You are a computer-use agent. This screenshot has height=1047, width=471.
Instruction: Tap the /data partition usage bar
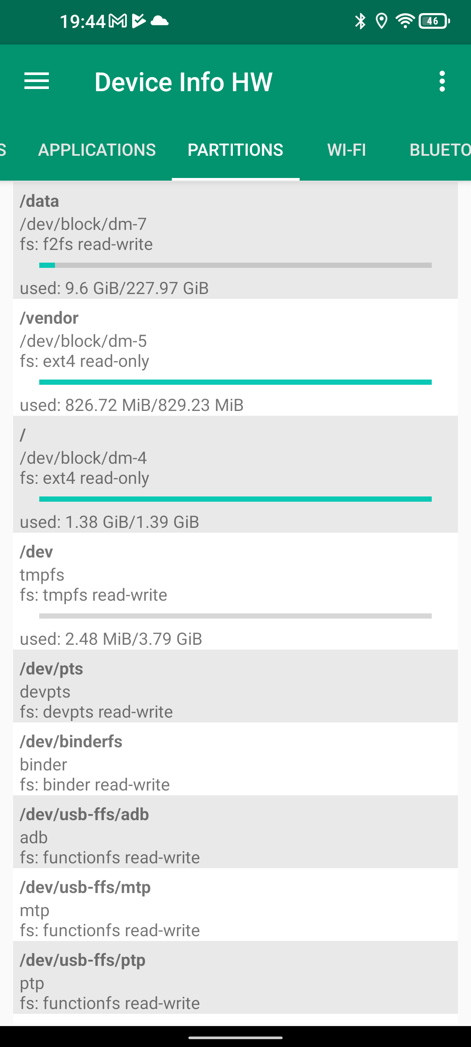(x=235, y=265)
